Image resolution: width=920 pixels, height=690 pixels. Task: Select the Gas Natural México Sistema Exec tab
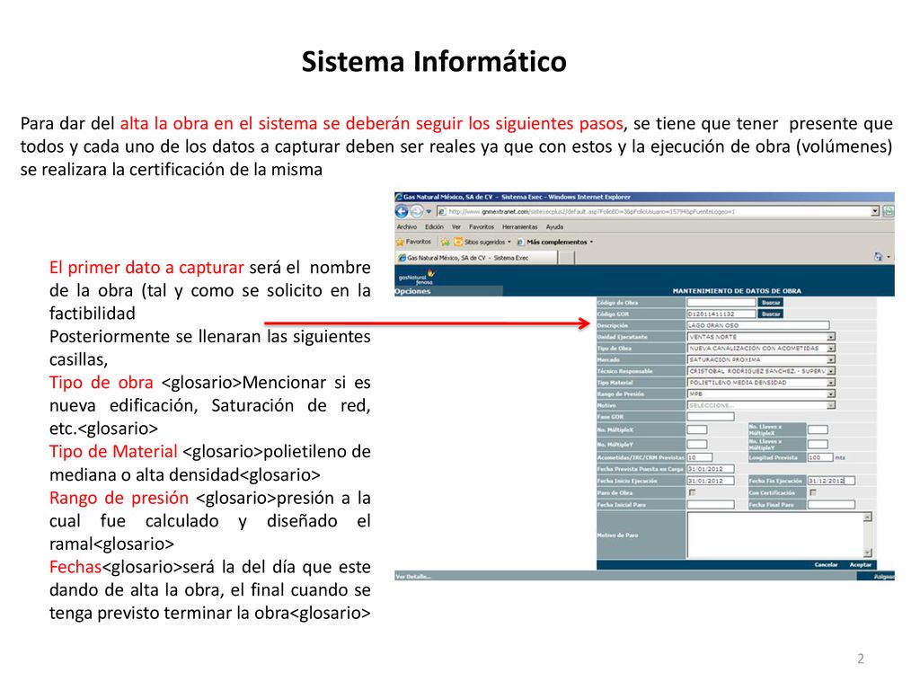pos(476,258)
